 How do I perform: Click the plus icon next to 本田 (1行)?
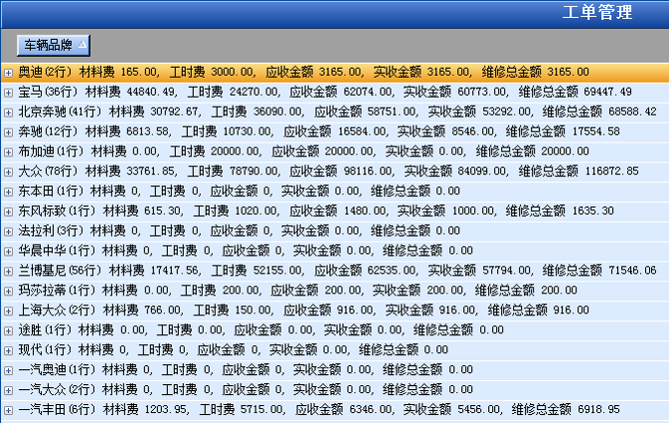[8, 191]
